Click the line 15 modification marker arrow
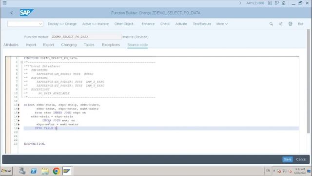Image resolution: width=312 pixels, height=176 pixels. click(x=19, y=113)
